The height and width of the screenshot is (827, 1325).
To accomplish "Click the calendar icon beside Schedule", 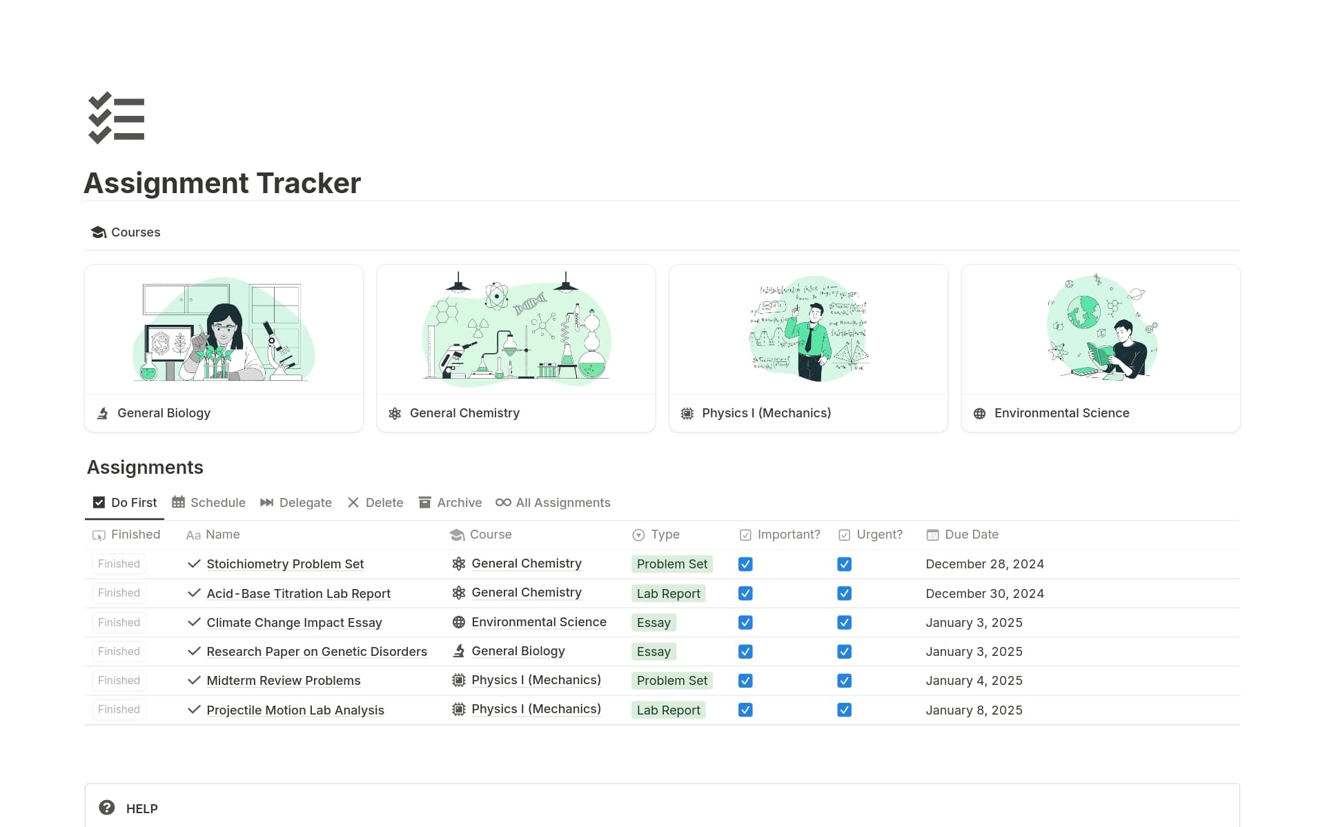I will [178, 502].
